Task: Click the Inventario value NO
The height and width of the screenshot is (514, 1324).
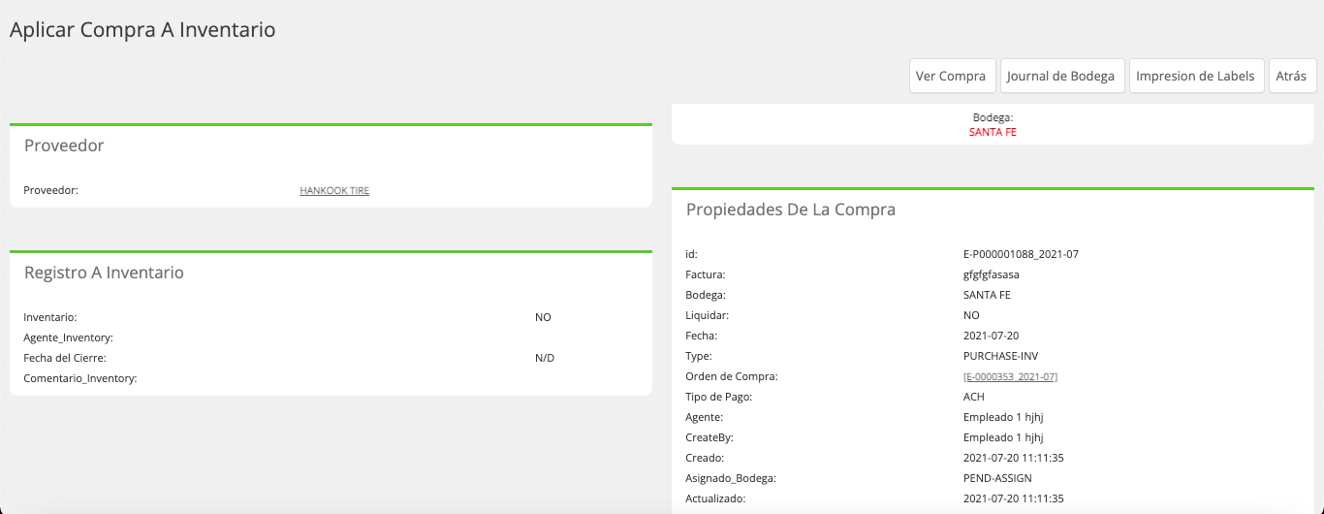Action: (x=543, y=317)
